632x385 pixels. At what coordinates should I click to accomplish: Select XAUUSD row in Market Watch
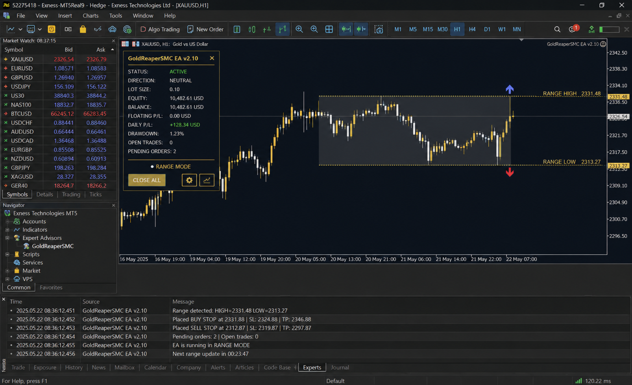pyautogui.click(x=58, y=59)
